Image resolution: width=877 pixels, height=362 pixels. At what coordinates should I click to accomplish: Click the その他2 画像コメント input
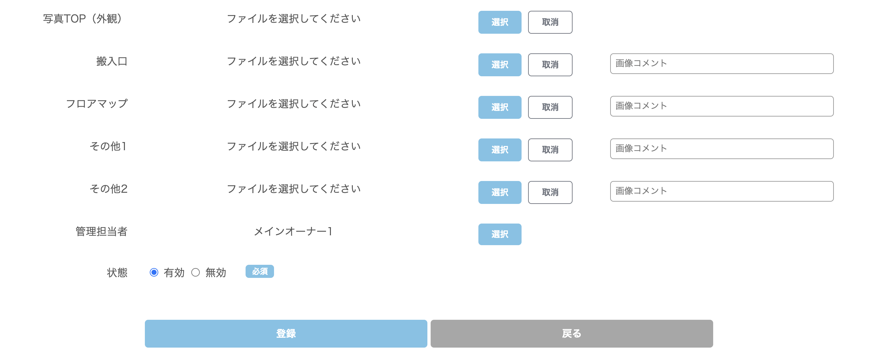721,191
